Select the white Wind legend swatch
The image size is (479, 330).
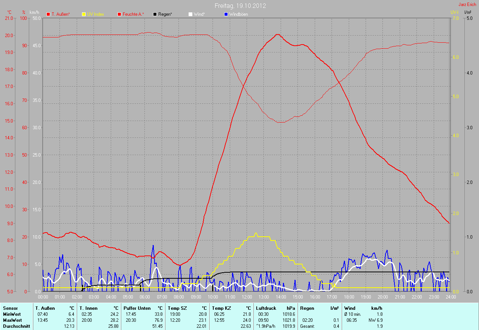coord(190,14)
